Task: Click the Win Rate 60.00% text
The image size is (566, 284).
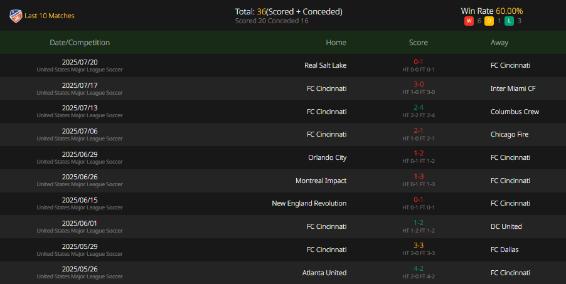Action: pyautogui.click(x=491, y=11)
